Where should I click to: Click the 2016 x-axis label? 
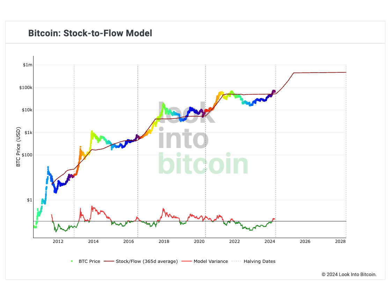coord(128,241)
